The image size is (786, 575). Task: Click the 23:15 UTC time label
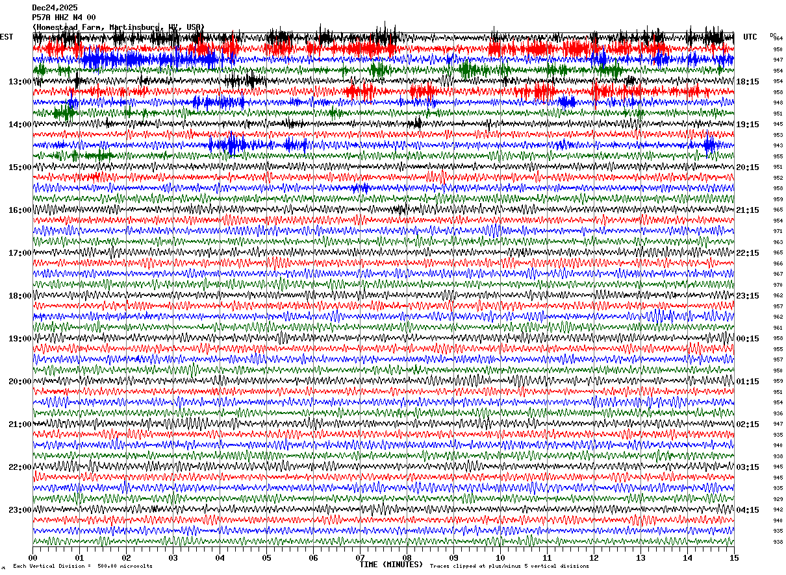[x=747, y=295]
